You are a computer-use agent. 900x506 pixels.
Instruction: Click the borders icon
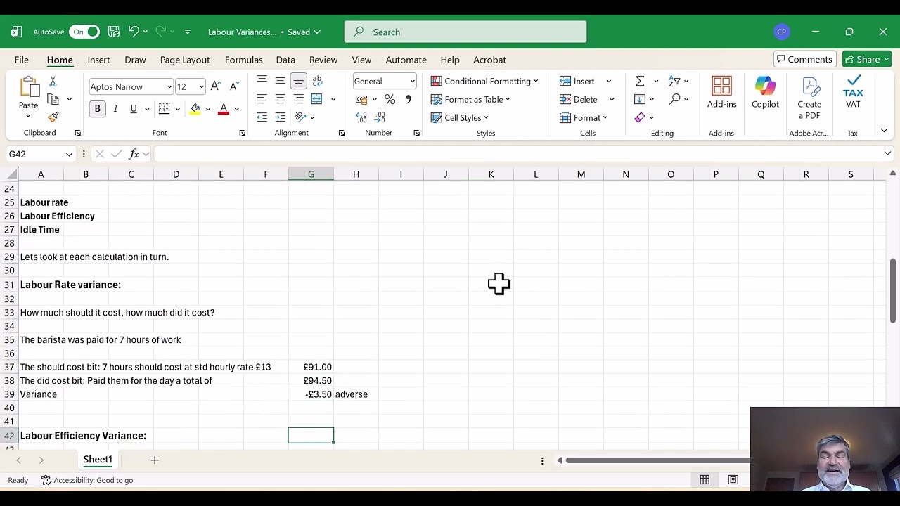164,109
